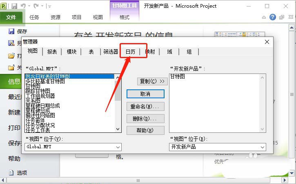Close the 管理器 dialog with X

point(267,42)
